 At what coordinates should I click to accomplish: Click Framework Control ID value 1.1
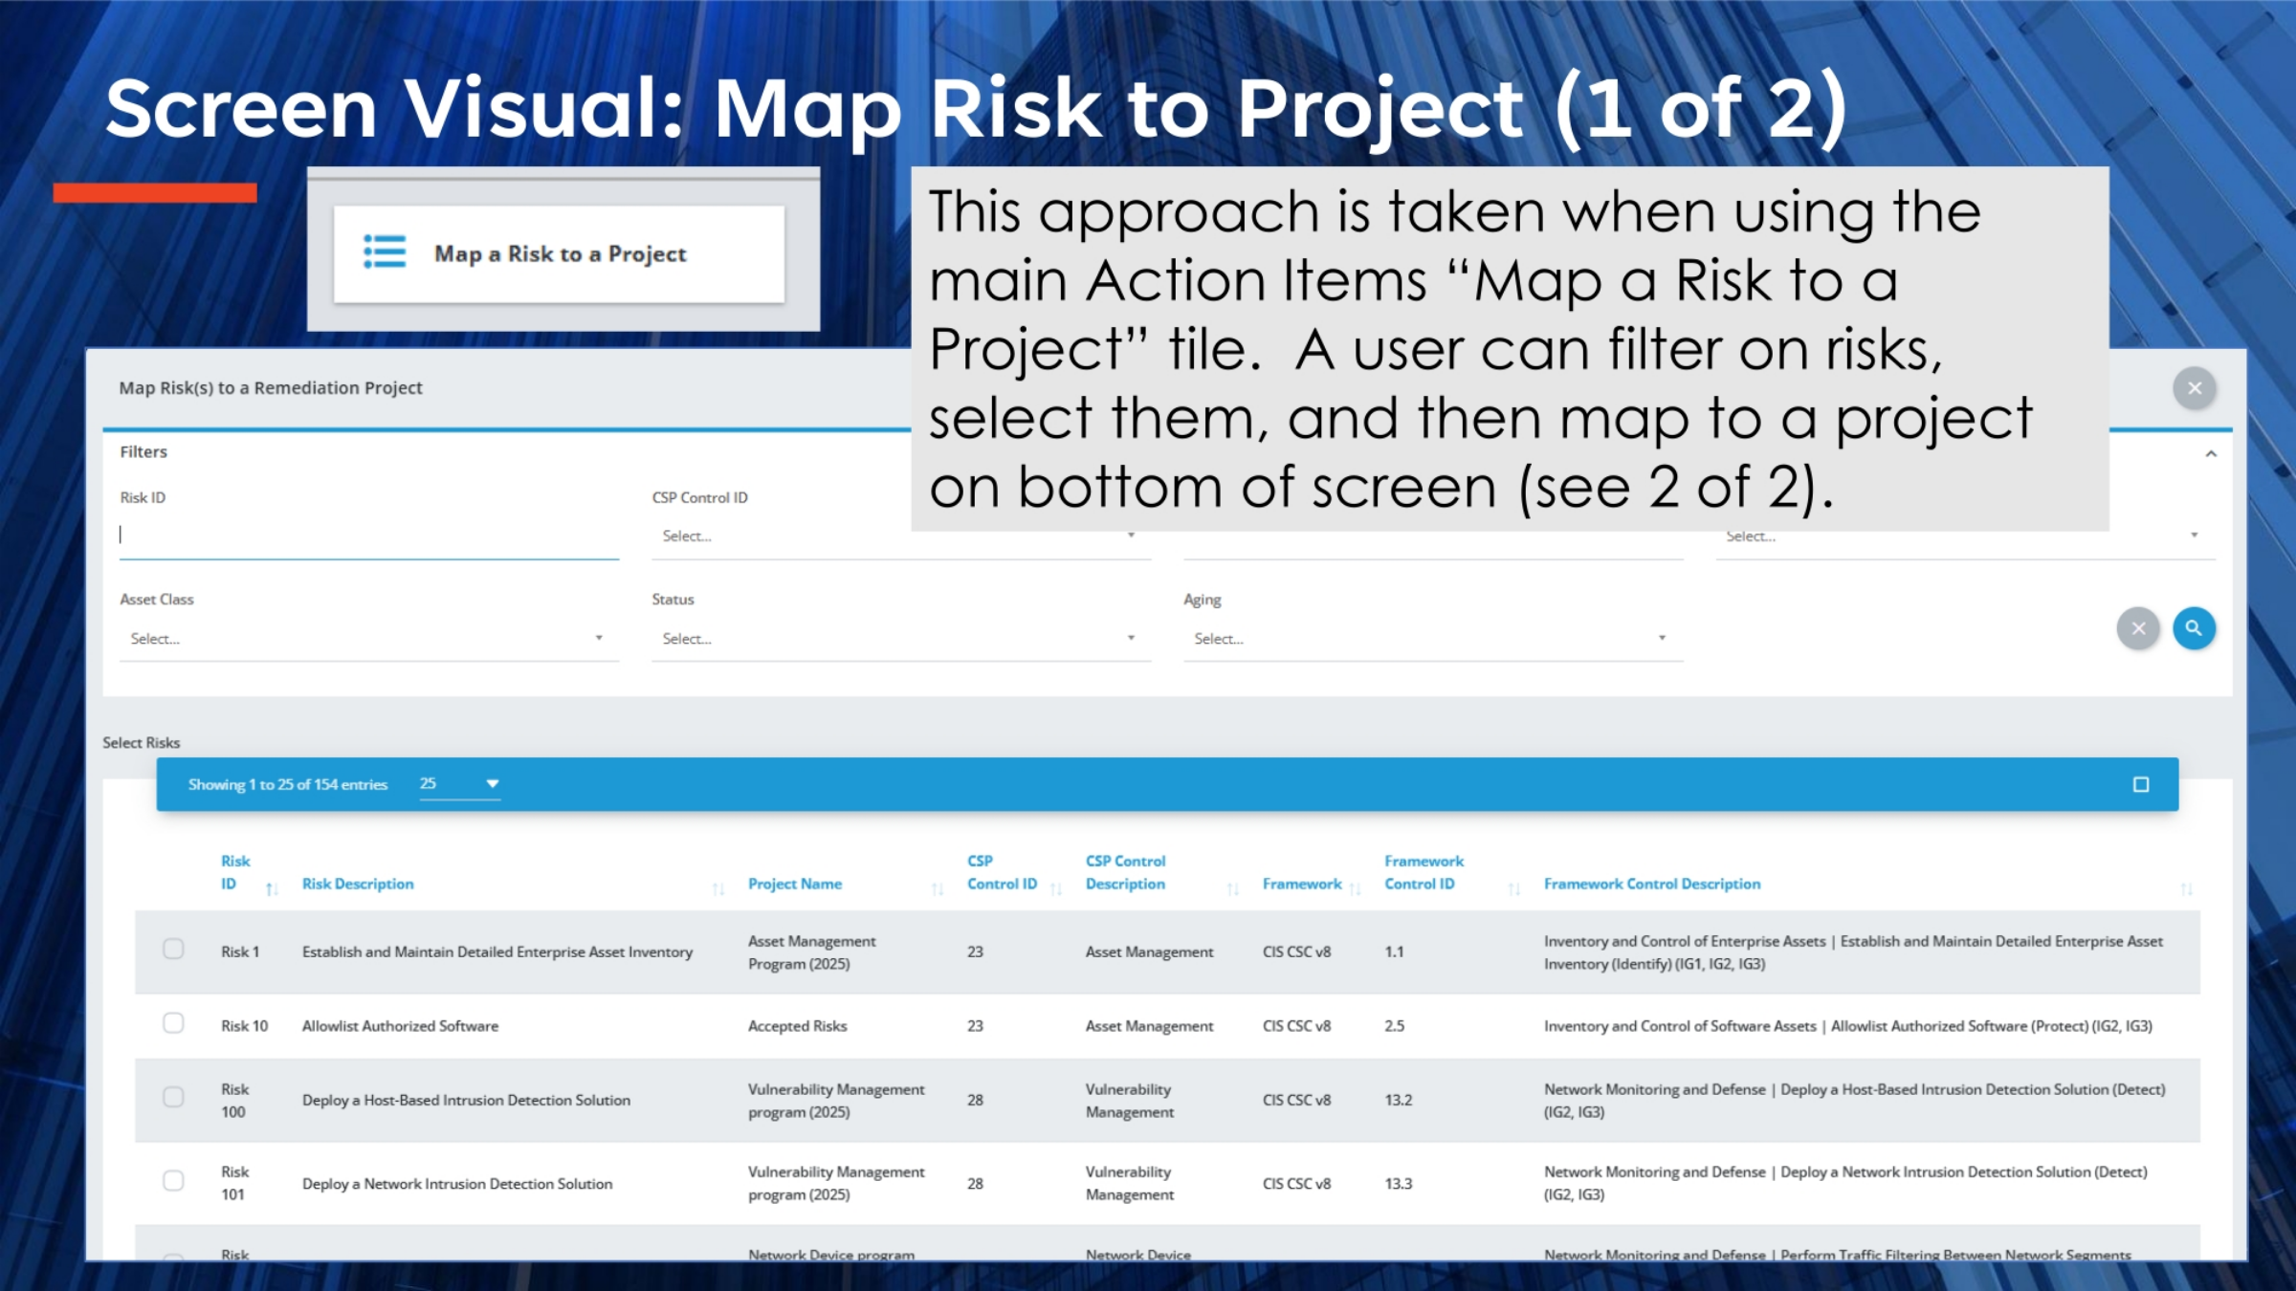1394,952
